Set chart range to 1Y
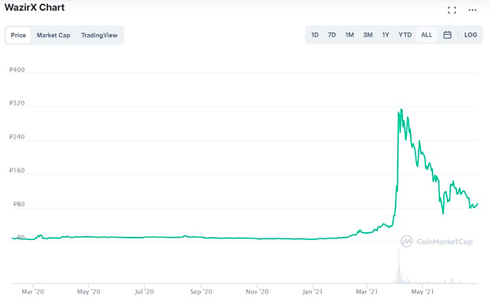 pyautogui.click(x=386, y=35)
